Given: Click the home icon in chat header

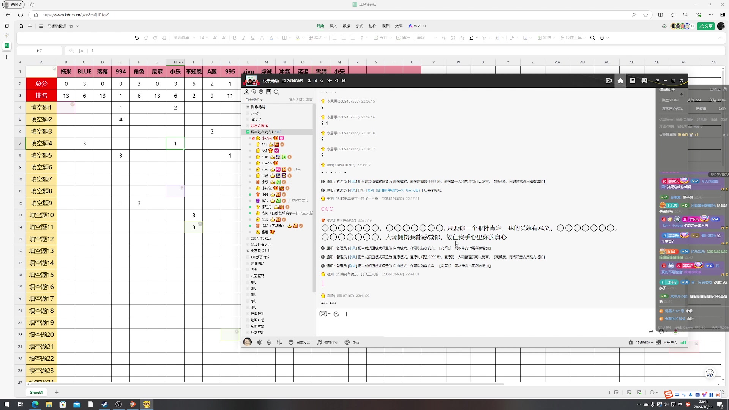Looking at the screenshot, I should [x=620, y=81].
